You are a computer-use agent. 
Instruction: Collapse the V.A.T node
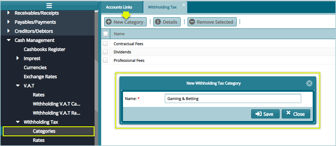pyautogui.click(x=18, y=85)
